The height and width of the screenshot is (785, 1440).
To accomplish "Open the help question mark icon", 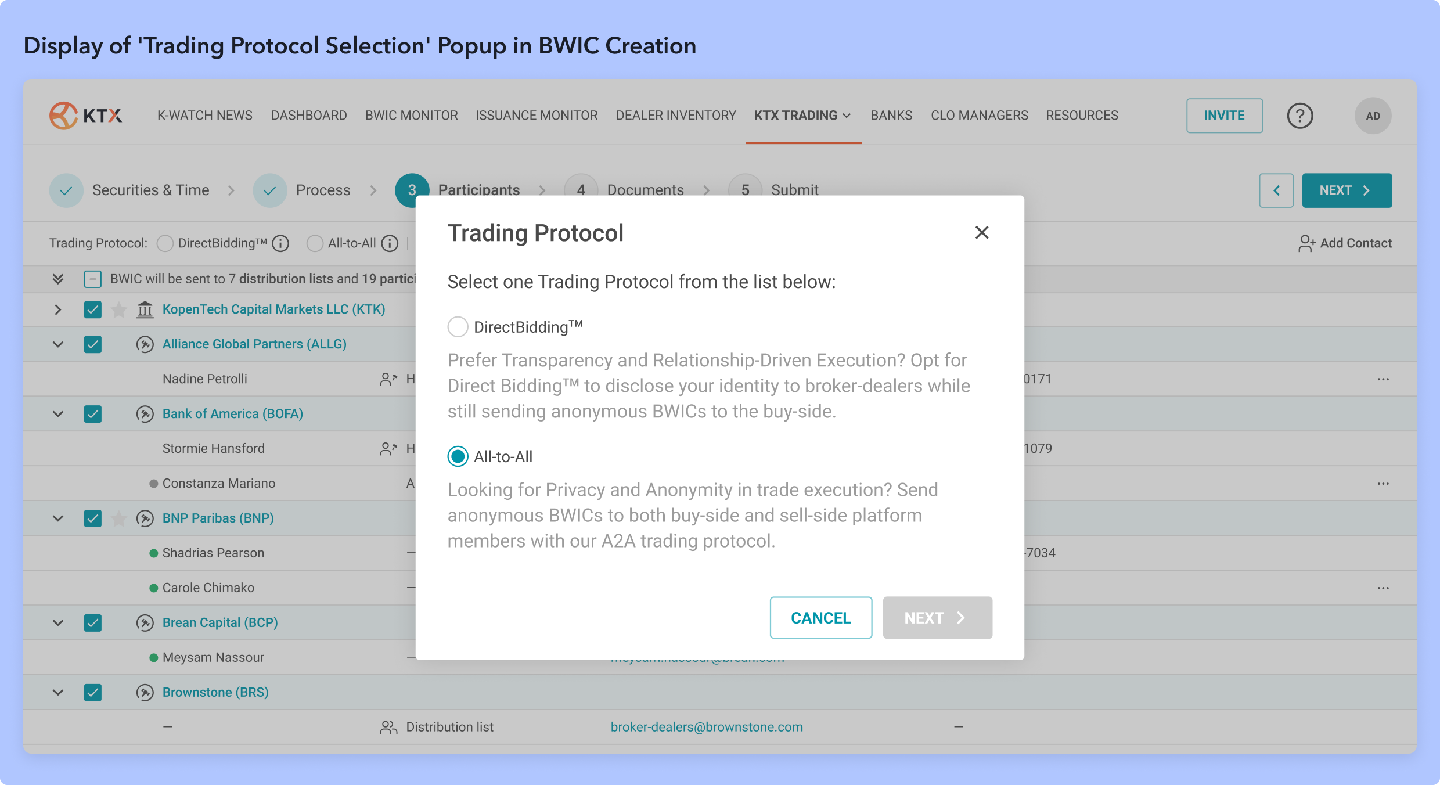I will (x=1299, y=116).
